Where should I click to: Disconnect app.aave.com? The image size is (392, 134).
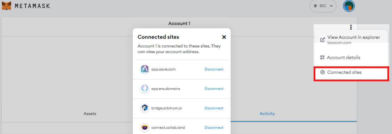pyautogui.click(x=214, y=69)
